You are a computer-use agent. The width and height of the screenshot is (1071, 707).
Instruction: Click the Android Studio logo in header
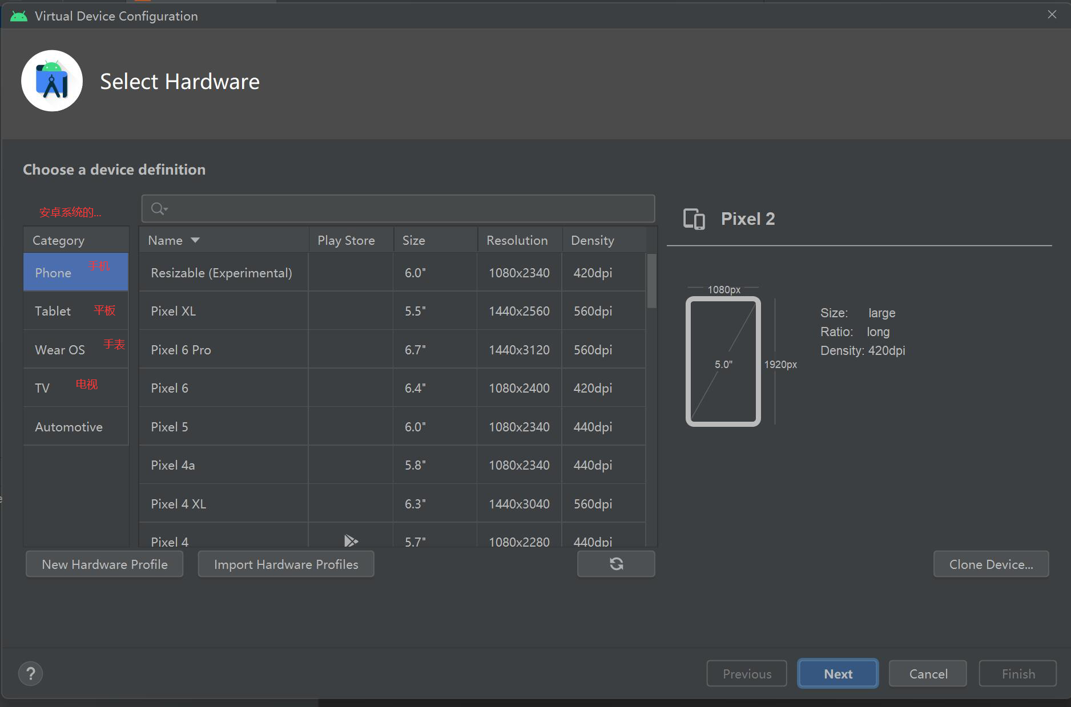52,81
